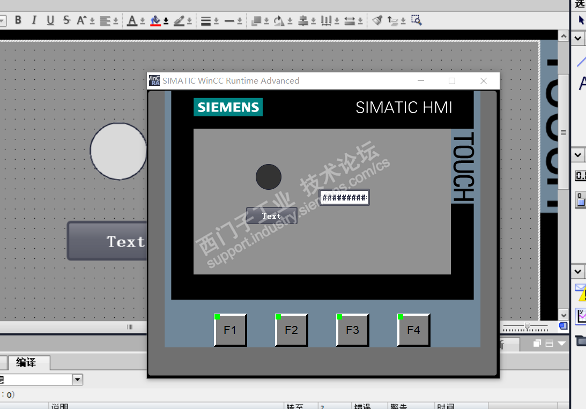Click the line style icon
The width and height of the screenshot is (586, 409).
229,21
